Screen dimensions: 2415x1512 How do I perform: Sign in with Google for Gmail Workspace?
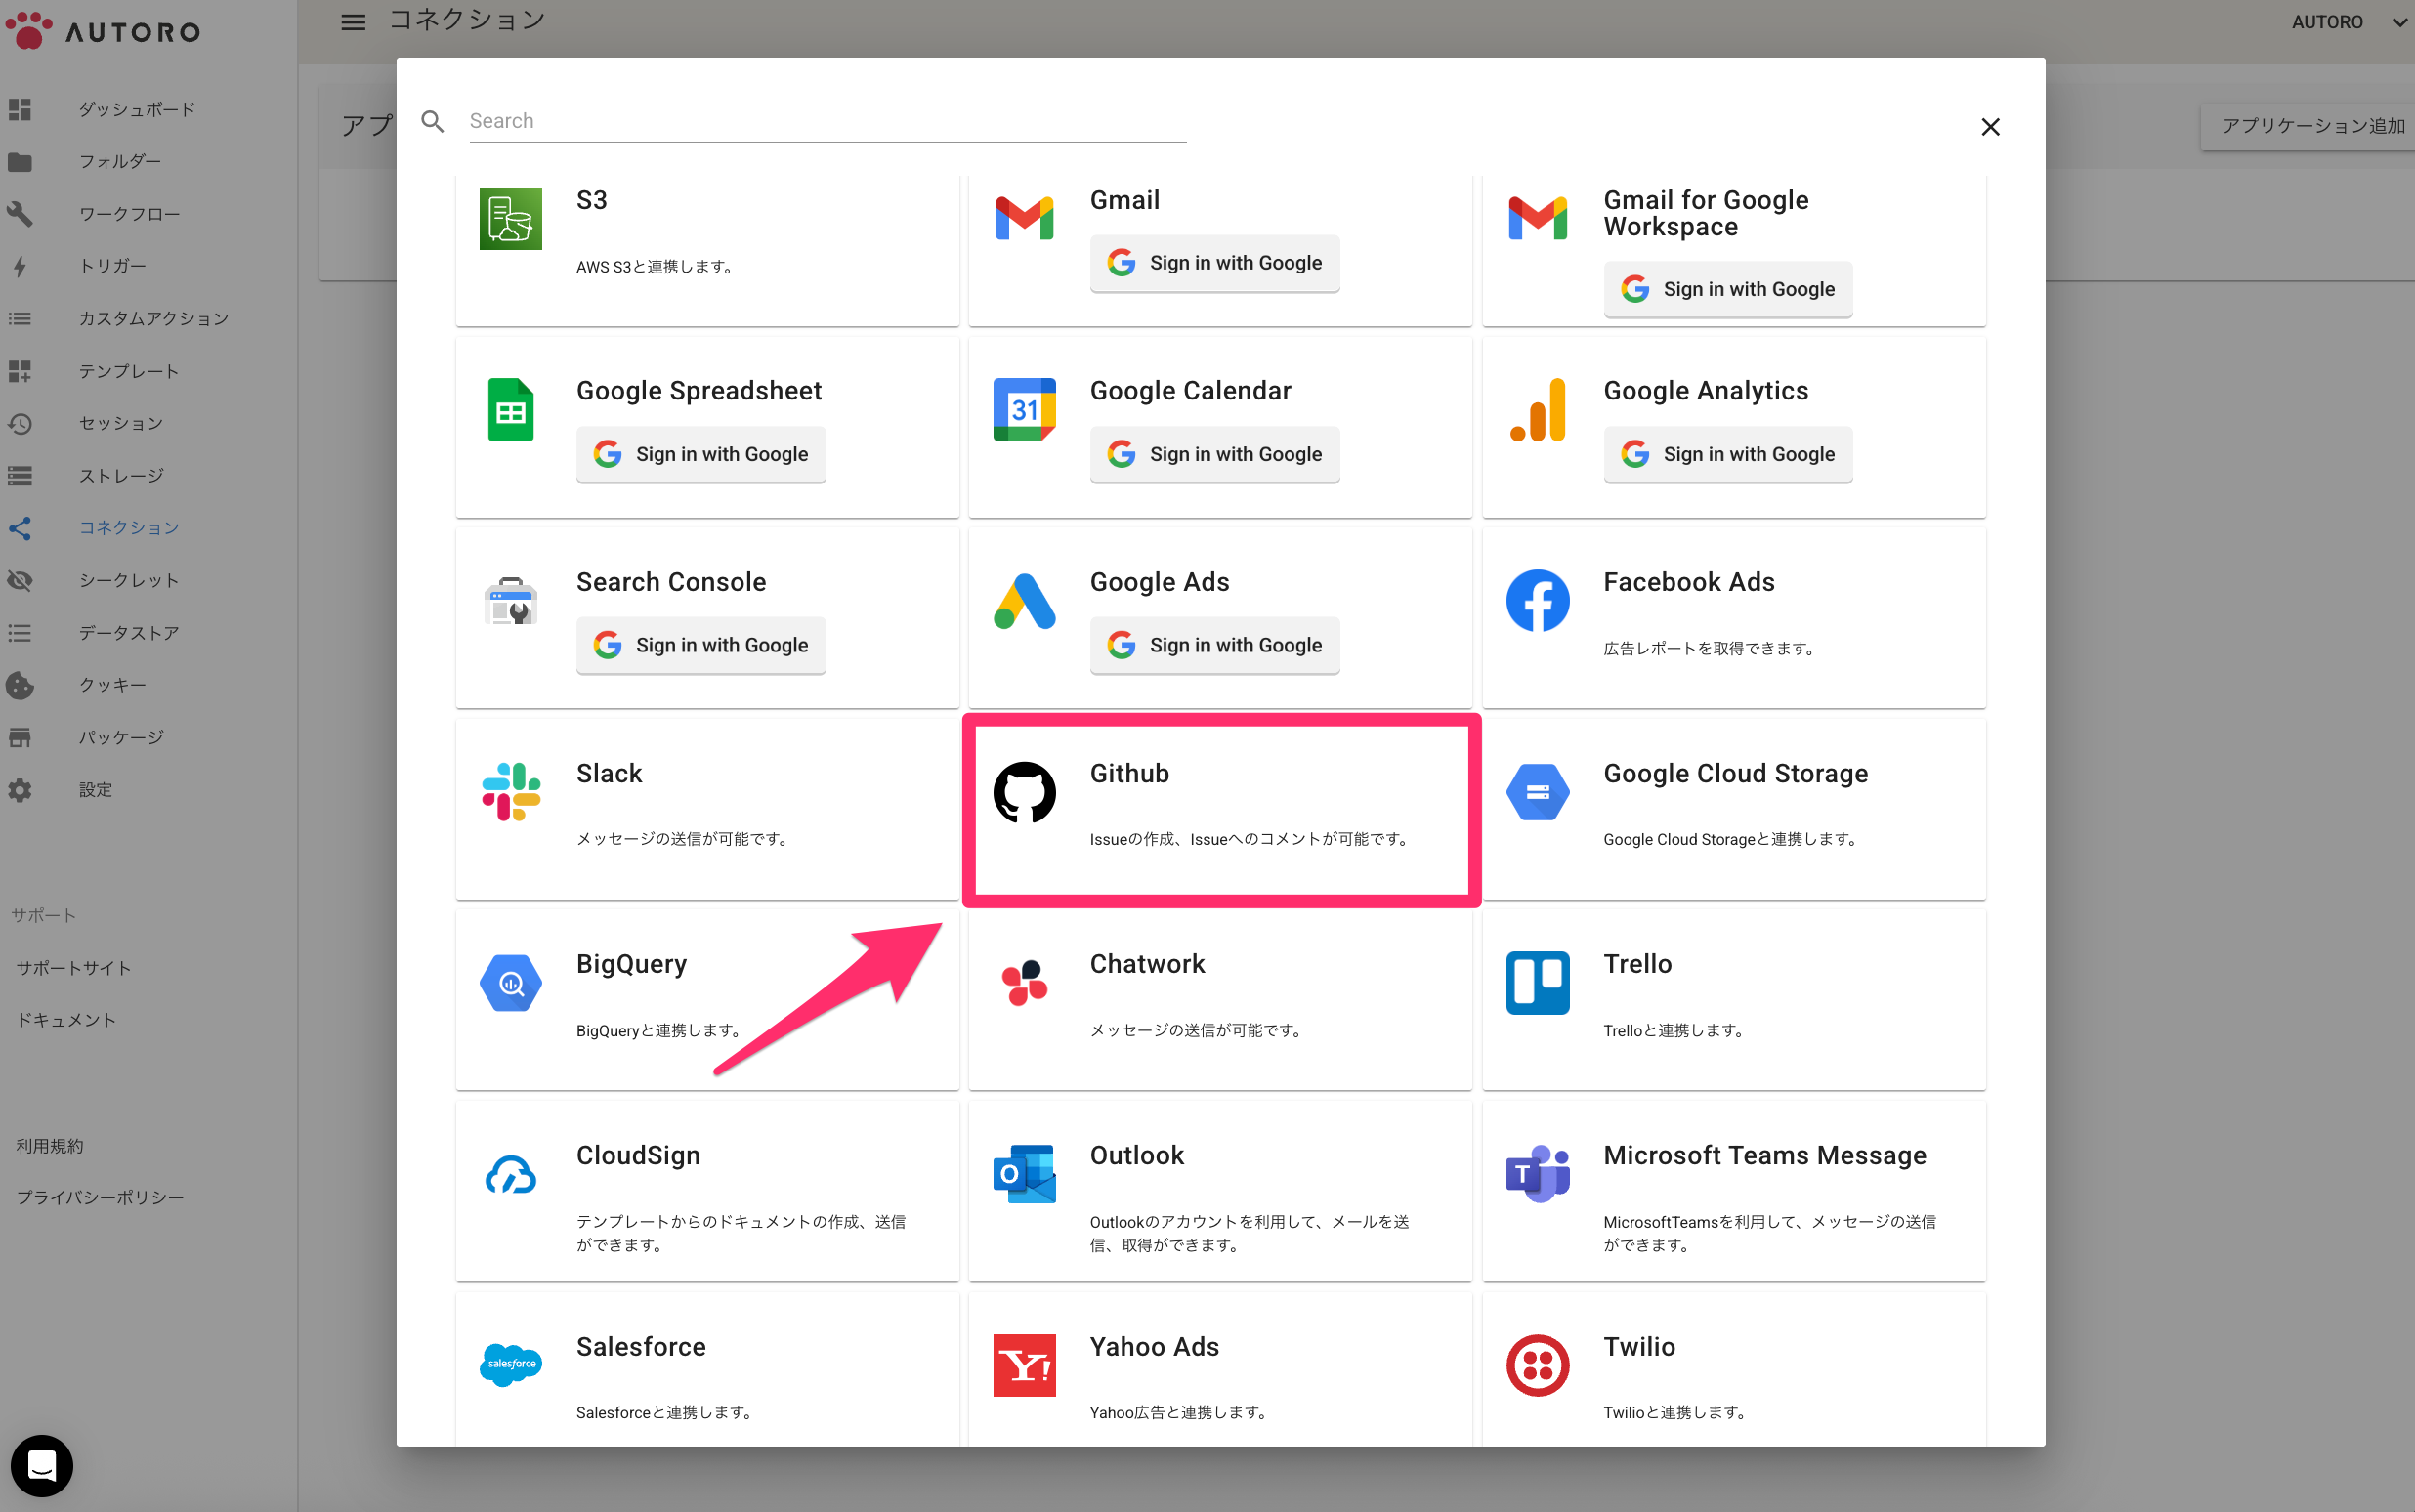click(1727, 289)
